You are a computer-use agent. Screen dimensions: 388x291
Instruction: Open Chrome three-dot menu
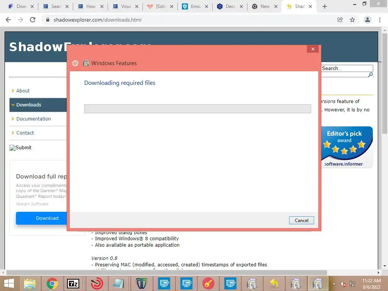pos(380,20)
